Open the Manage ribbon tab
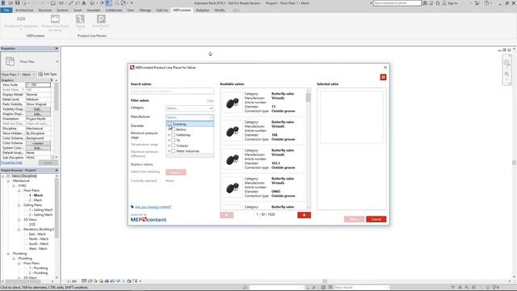517x291 pixels. click(x=145, y=11)
